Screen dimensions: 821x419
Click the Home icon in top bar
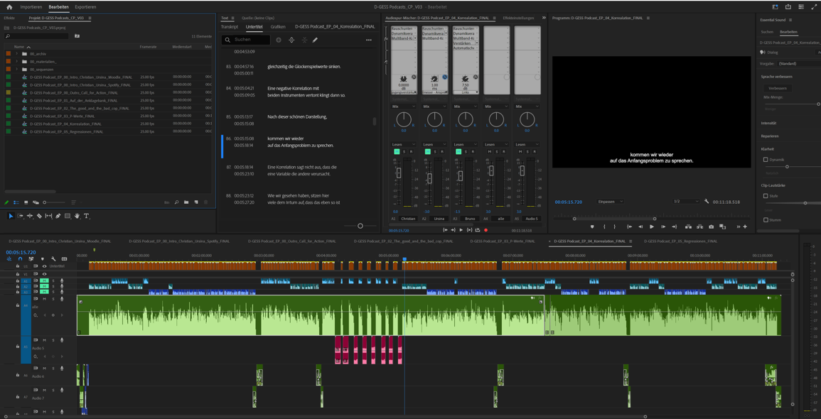(9, 7)
